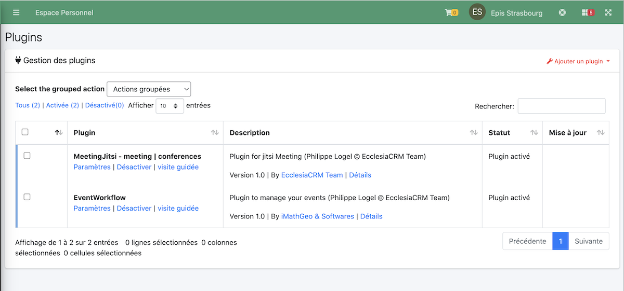Open the Epis Strasbourg user menu

coord(516,13)
